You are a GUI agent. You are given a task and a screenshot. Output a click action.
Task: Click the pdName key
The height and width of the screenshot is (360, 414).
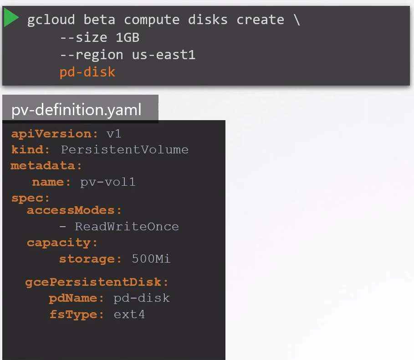[73, 298]
